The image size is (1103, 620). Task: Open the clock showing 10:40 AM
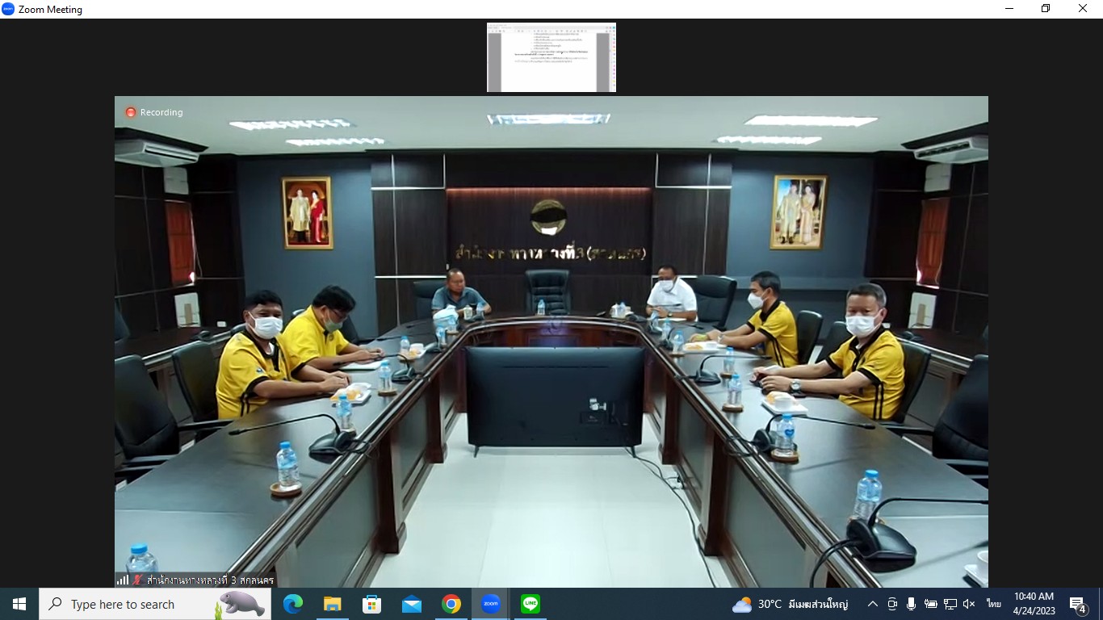coord(1034,604)
